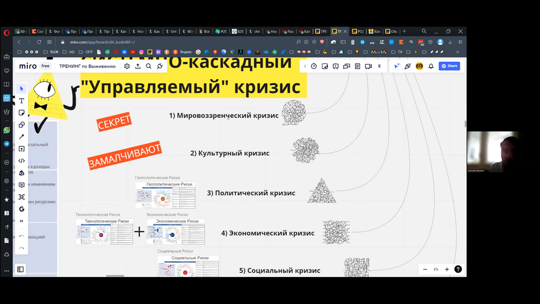Open the notifications bell
The height and width of the screenshot is (304, 540).
tap(431, 66)
